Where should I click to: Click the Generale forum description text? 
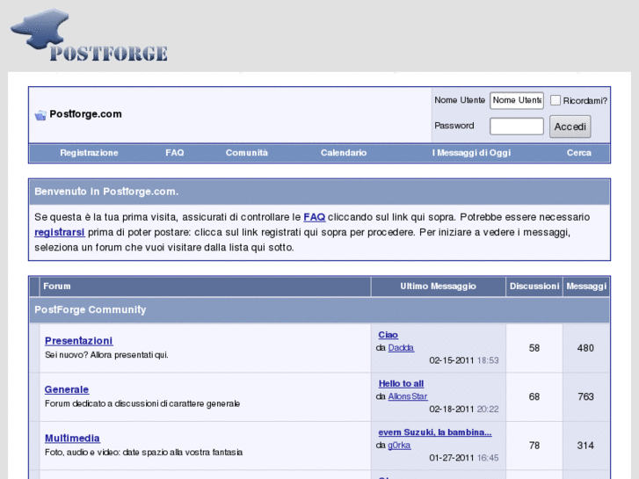coord(142,403)
